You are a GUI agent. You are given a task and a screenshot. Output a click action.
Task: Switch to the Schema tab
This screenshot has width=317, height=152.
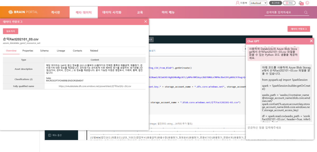coord(44,51)
